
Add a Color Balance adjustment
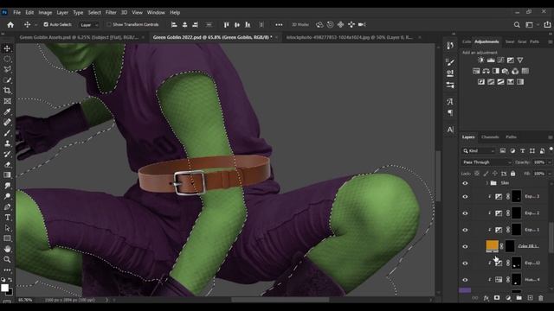click(486, 71)
